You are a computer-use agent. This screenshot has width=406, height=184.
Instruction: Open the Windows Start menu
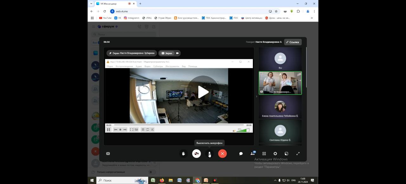92,180
